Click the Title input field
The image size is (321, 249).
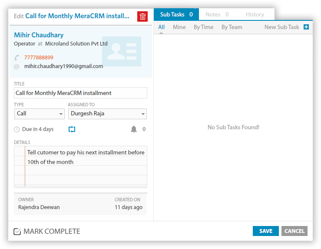coord(80,93)
